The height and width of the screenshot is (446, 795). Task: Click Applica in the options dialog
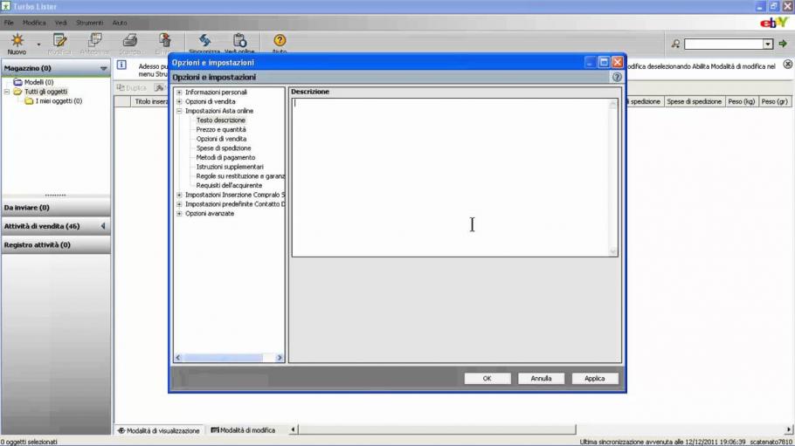tap(594, 379)
